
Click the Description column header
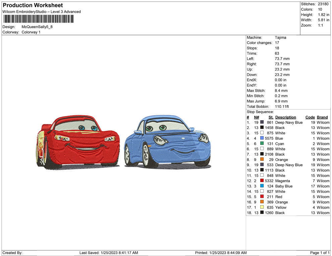click(285, 117)
